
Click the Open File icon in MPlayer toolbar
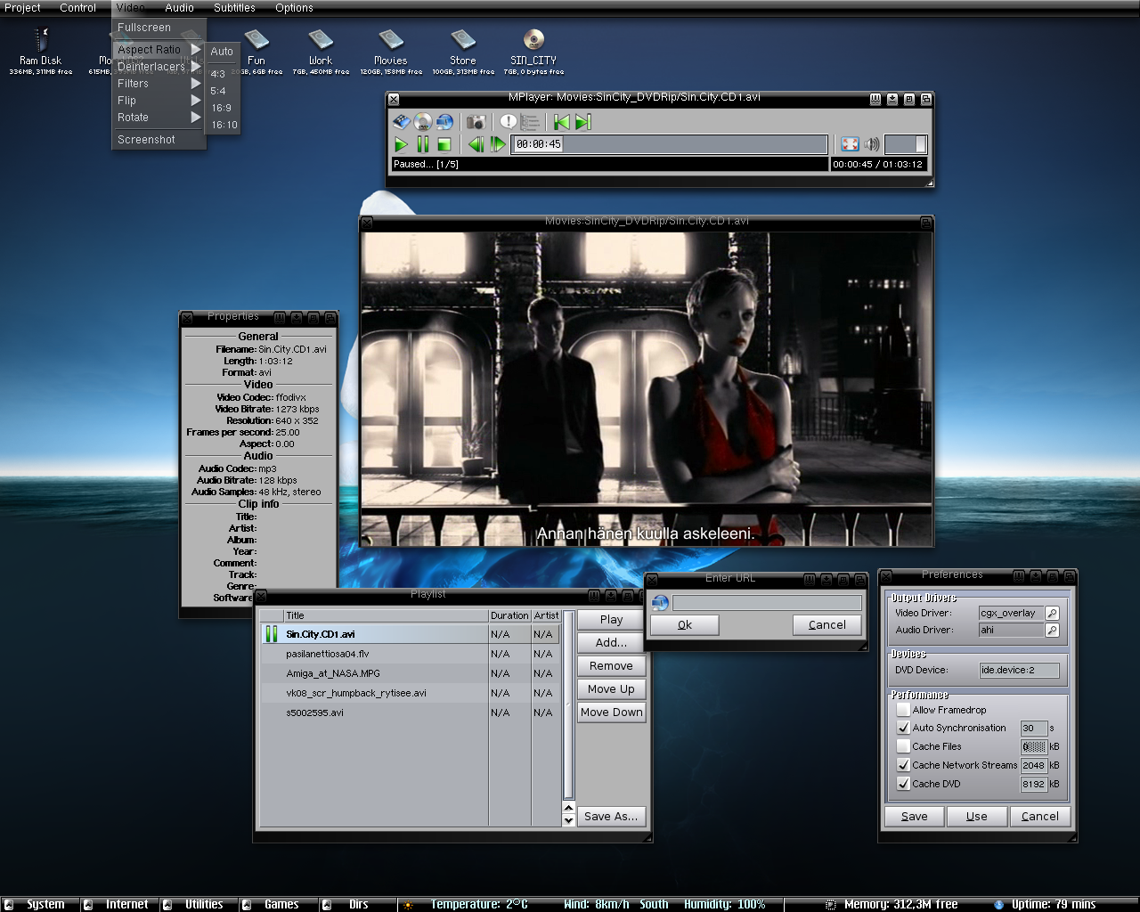(402, 122)
